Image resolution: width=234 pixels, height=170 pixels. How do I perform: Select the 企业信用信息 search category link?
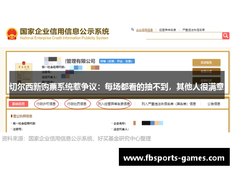pos(144,30)
